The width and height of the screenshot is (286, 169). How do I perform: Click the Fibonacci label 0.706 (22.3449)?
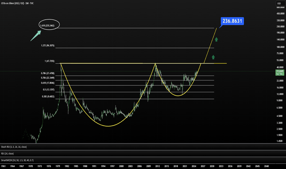pyautogui.click(x=48, y=78)
